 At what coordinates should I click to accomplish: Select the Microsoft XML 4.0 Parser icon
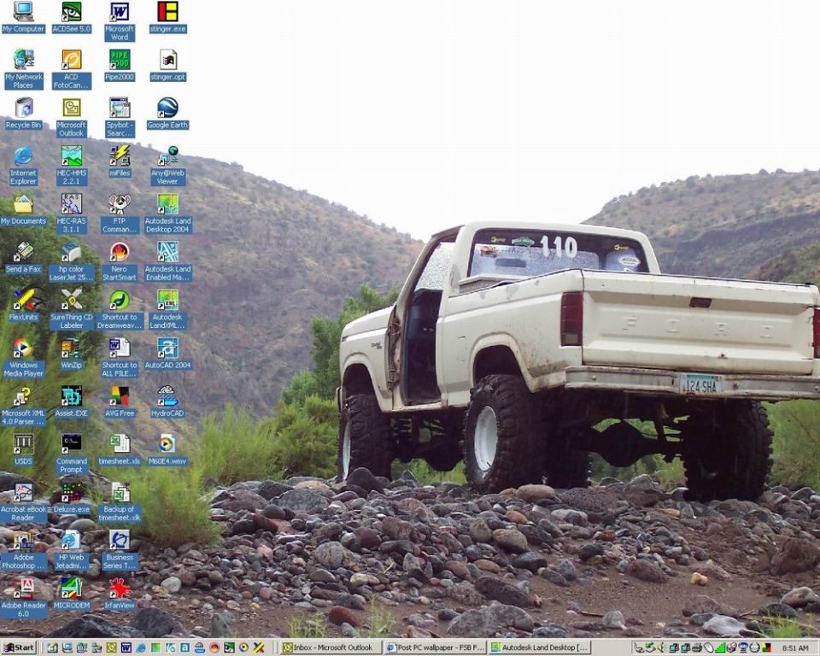[x=24, y=406]
